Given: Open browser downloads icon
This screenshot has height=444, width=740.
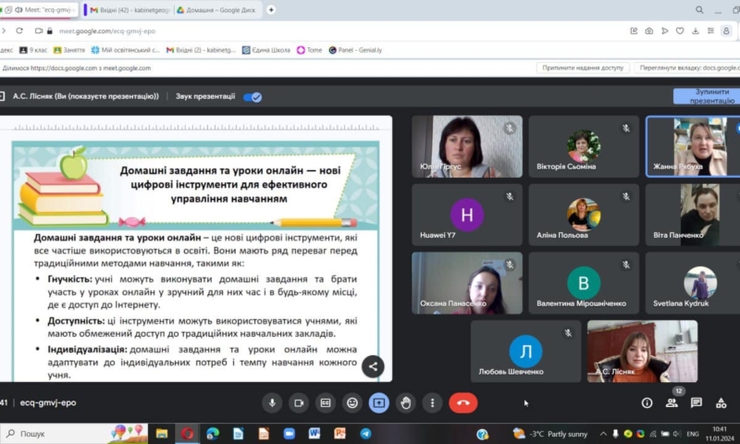Looking at the screenshot, I should pos(696,31).
